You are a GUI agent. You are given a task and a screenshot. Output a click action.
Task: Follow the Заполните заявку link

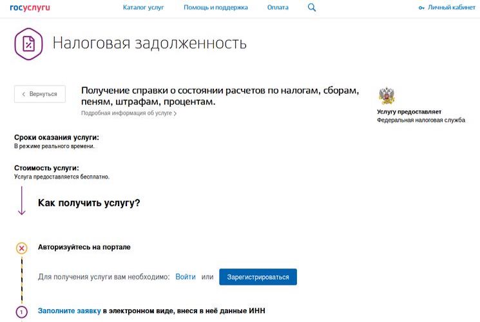tap(69, 311)
